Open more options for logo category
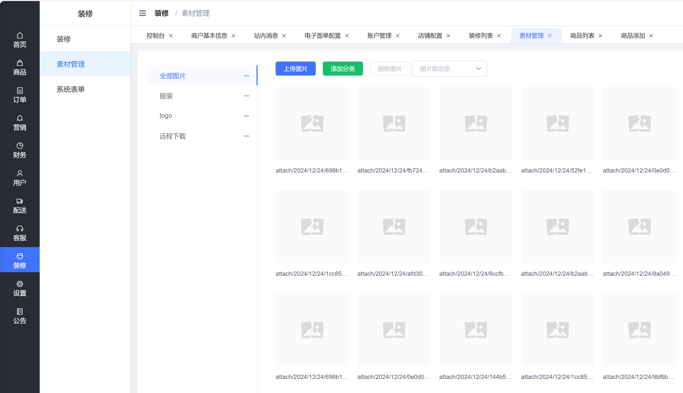The width and height of the screenshot is (683, 393). [x=246, y=116]
